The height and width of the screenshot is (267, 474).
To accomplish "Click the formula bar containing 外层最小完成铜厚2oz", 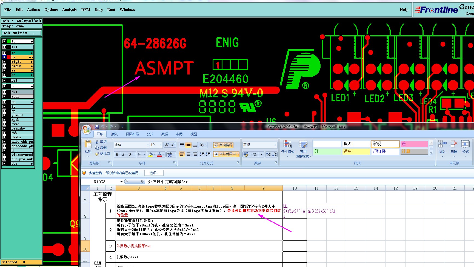I will 310,182.
